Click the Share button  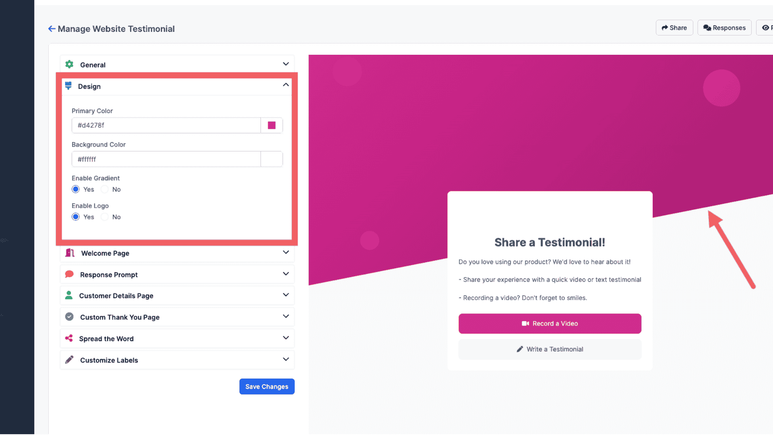point(674,28)
